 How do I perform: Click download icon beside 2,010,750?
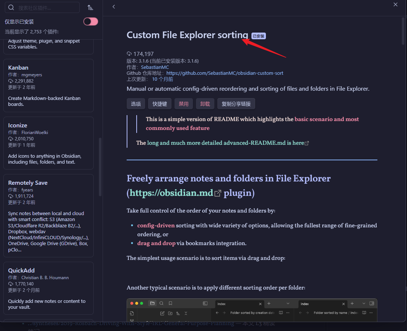tap(11, 139)
